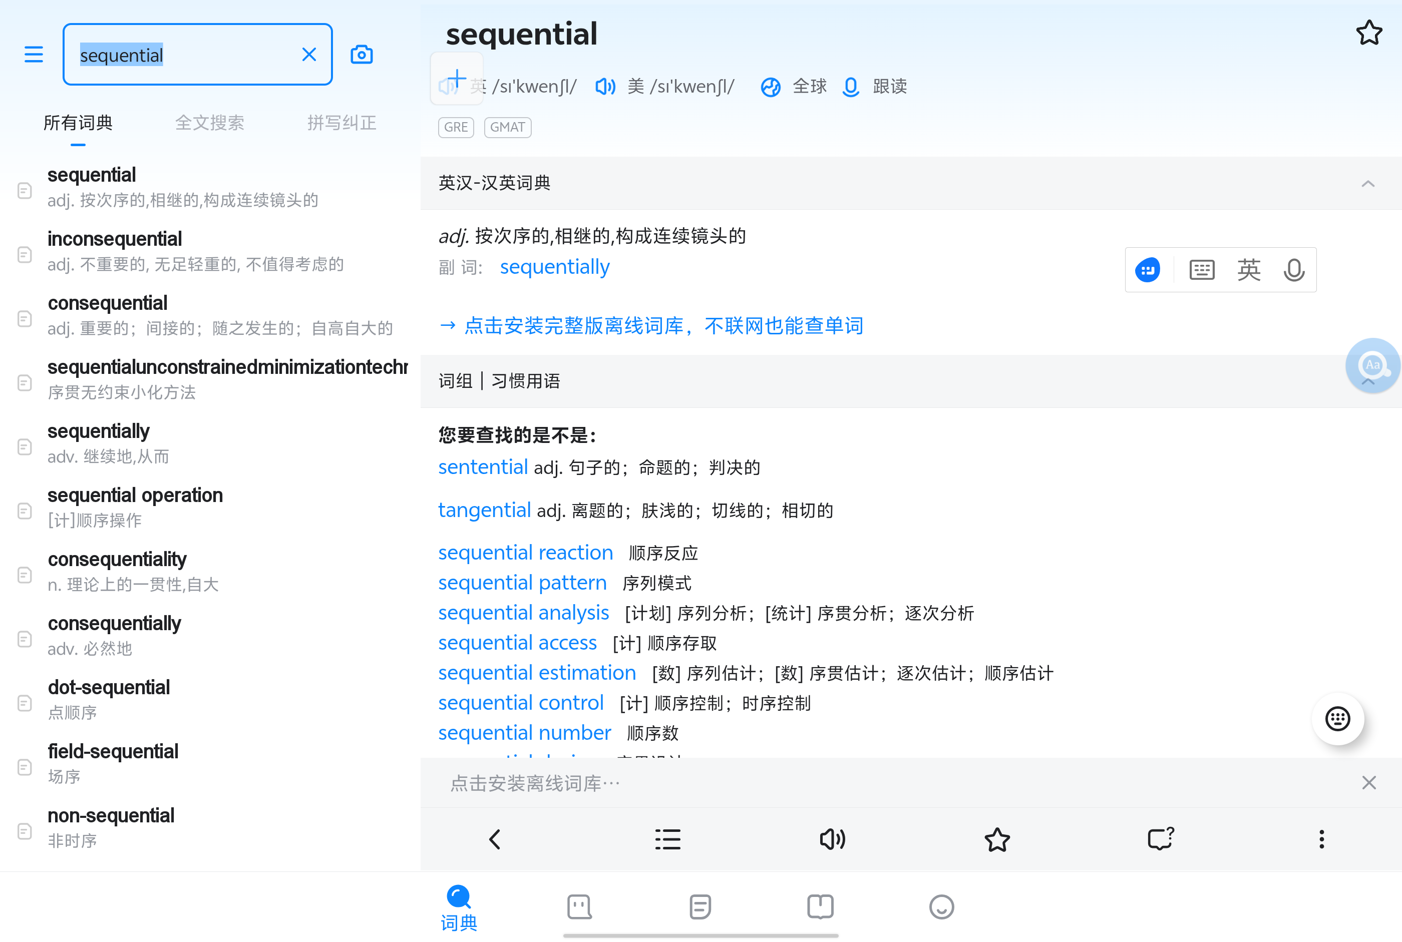Image resolution: width=1402 pixels, height=942 pixels.
Task: Open more options three-dot menu
Action: (1321, 839)
